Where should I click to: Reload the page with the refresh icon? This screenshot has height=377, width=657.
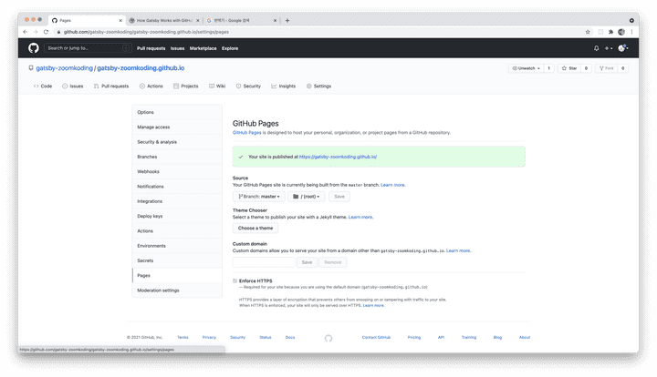[x=47, y=32]
